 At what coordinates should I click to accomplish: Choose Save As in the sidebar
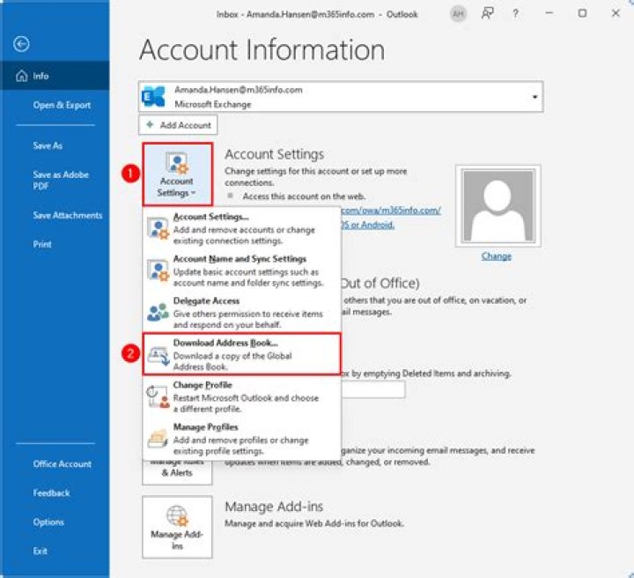(x=48, y=145)
